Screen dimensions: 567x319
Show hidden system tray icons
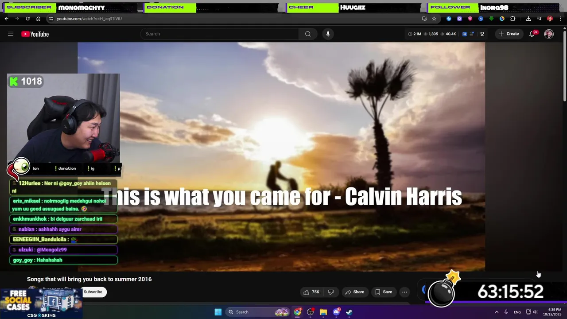[x=497, y=312]
